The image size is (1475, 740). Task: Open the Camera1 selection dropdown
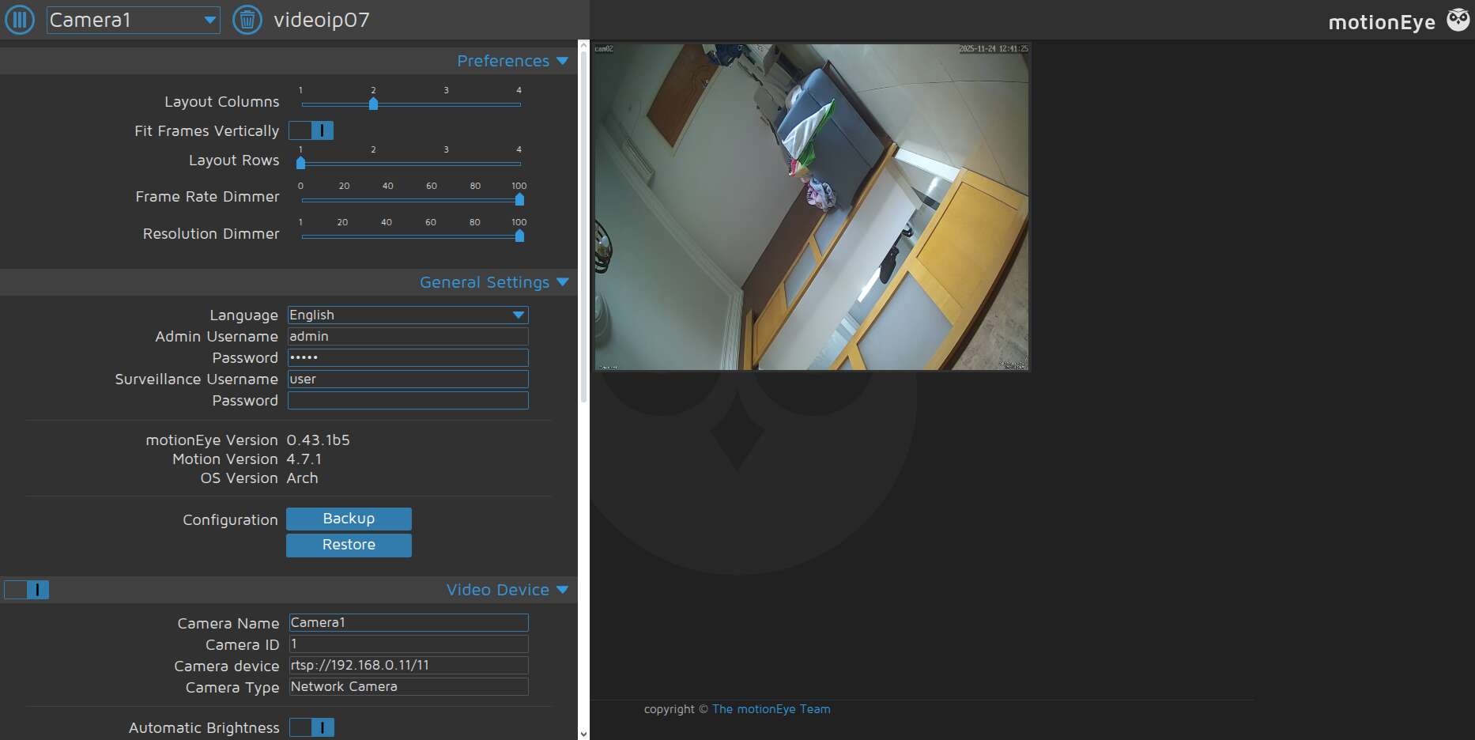[133, 20]
